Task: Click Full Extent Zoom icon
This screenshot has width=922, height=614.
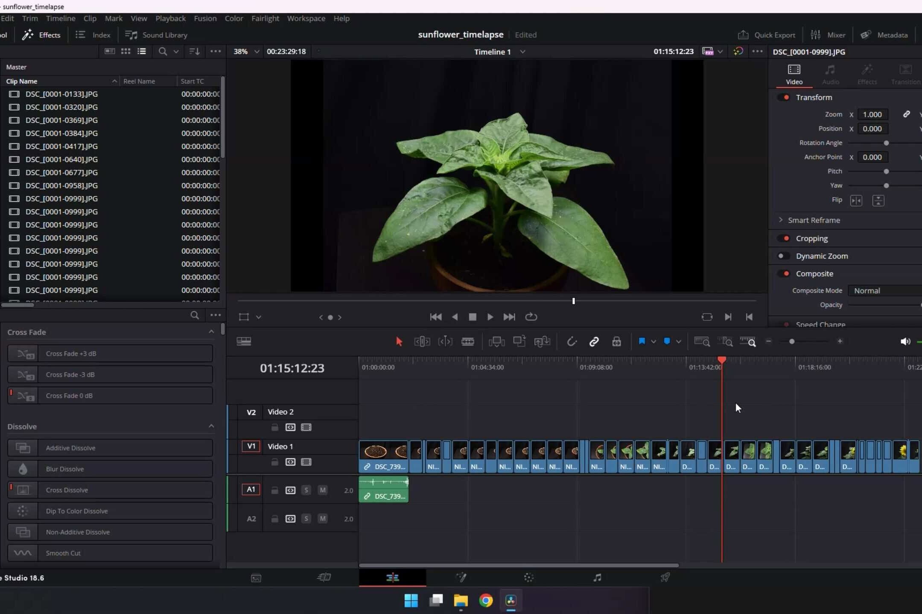Action: 702,342
